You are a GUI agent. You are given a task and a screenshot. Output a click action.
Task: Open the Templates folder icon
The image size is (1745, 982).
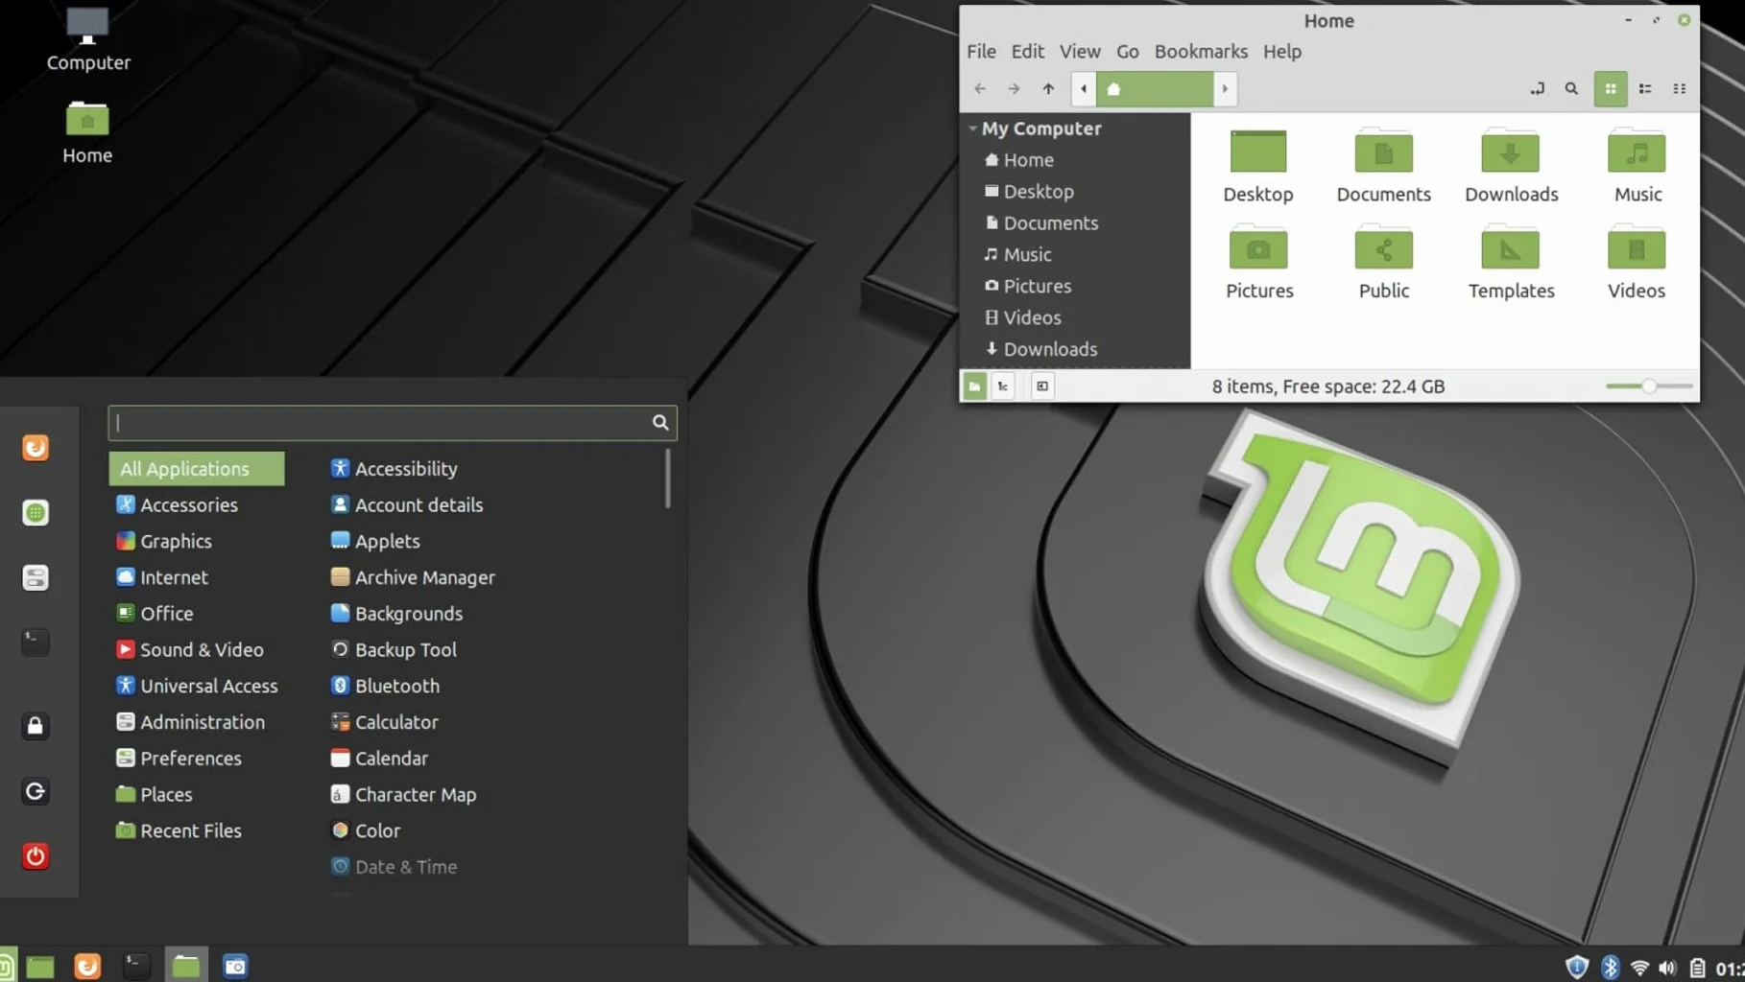(x=1511, y=264)
